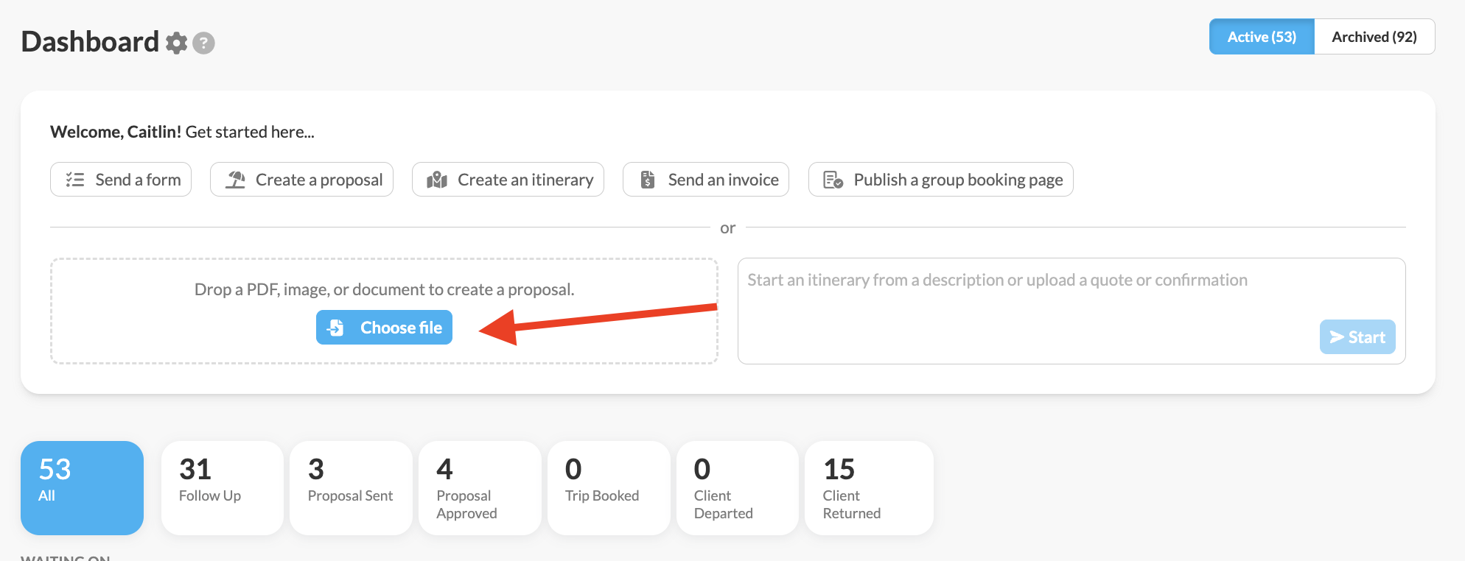Filter by 4 Proposal Approved card
Image resolution: width=1465 pixels, height=561 pixels.
[480, 488]
